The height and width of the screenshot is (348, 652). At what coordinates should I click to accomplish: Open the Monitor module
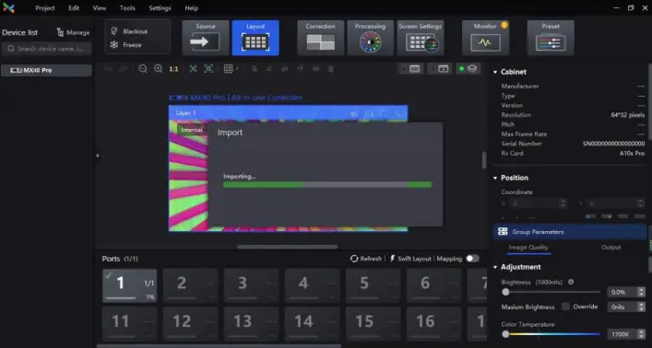(486, 38)
